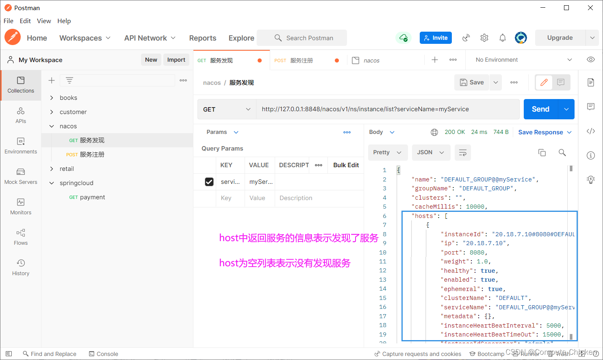Open the notifications bell

(x=503, y=38)
